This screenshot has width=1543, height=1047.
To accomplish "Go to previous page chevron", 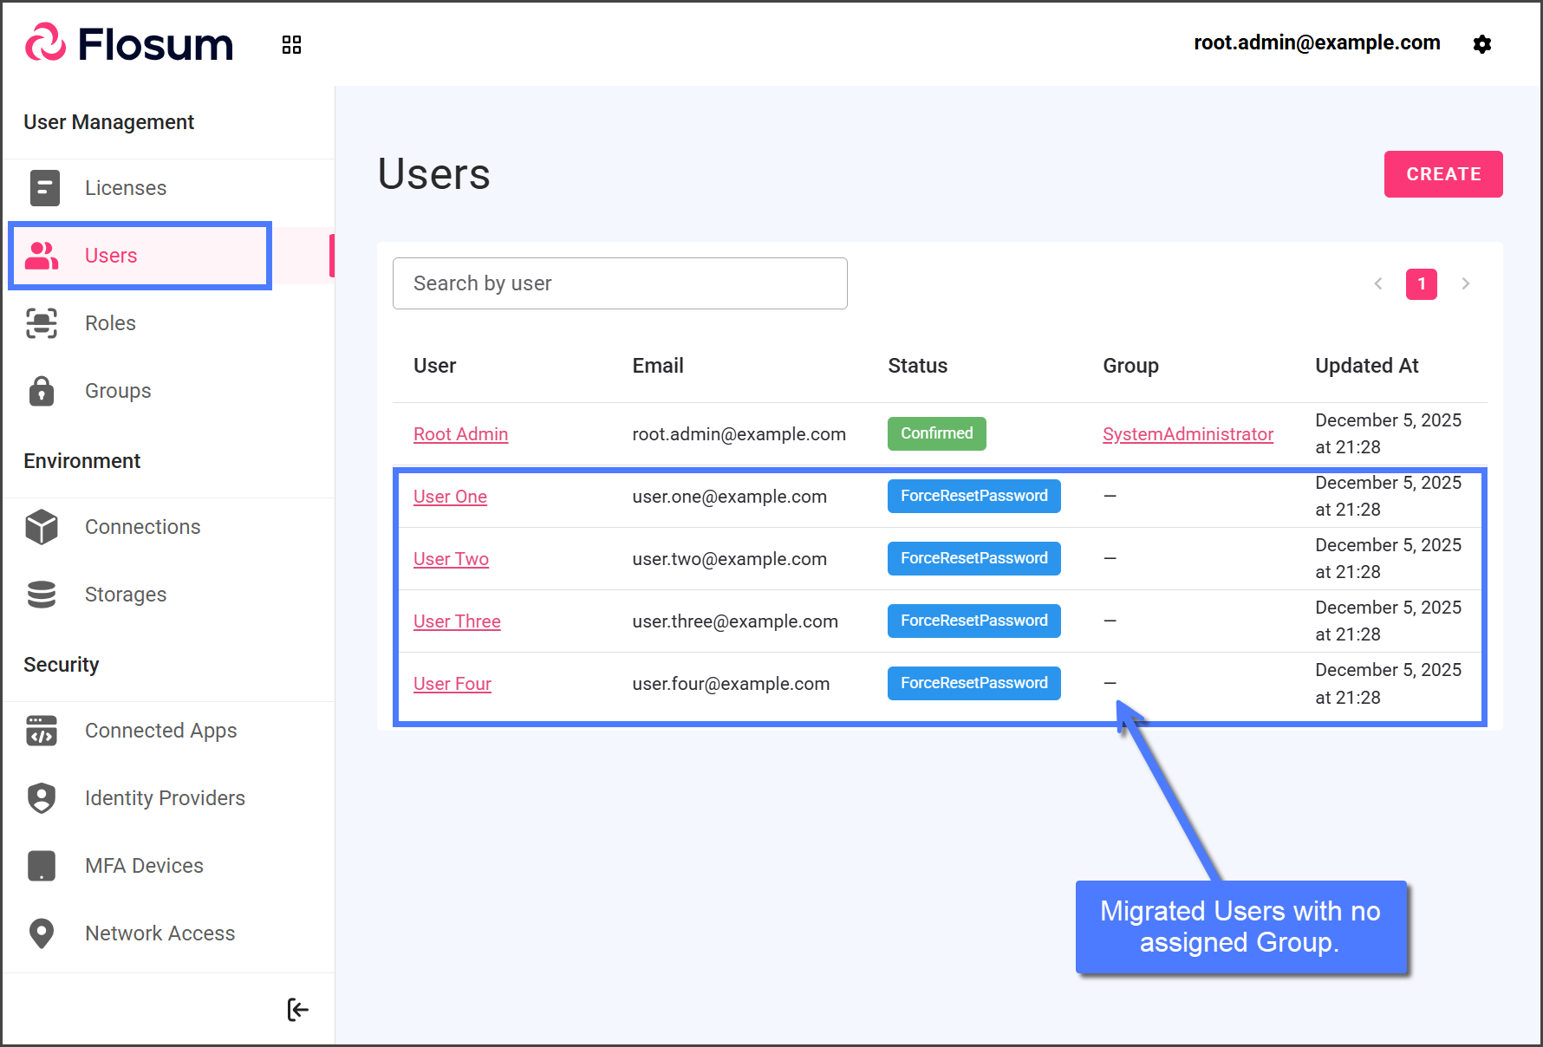I will pos(1378,283).
